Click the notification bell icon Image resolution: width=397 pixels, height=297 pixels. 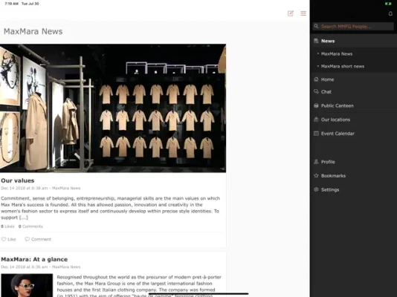tap(390, 13)
